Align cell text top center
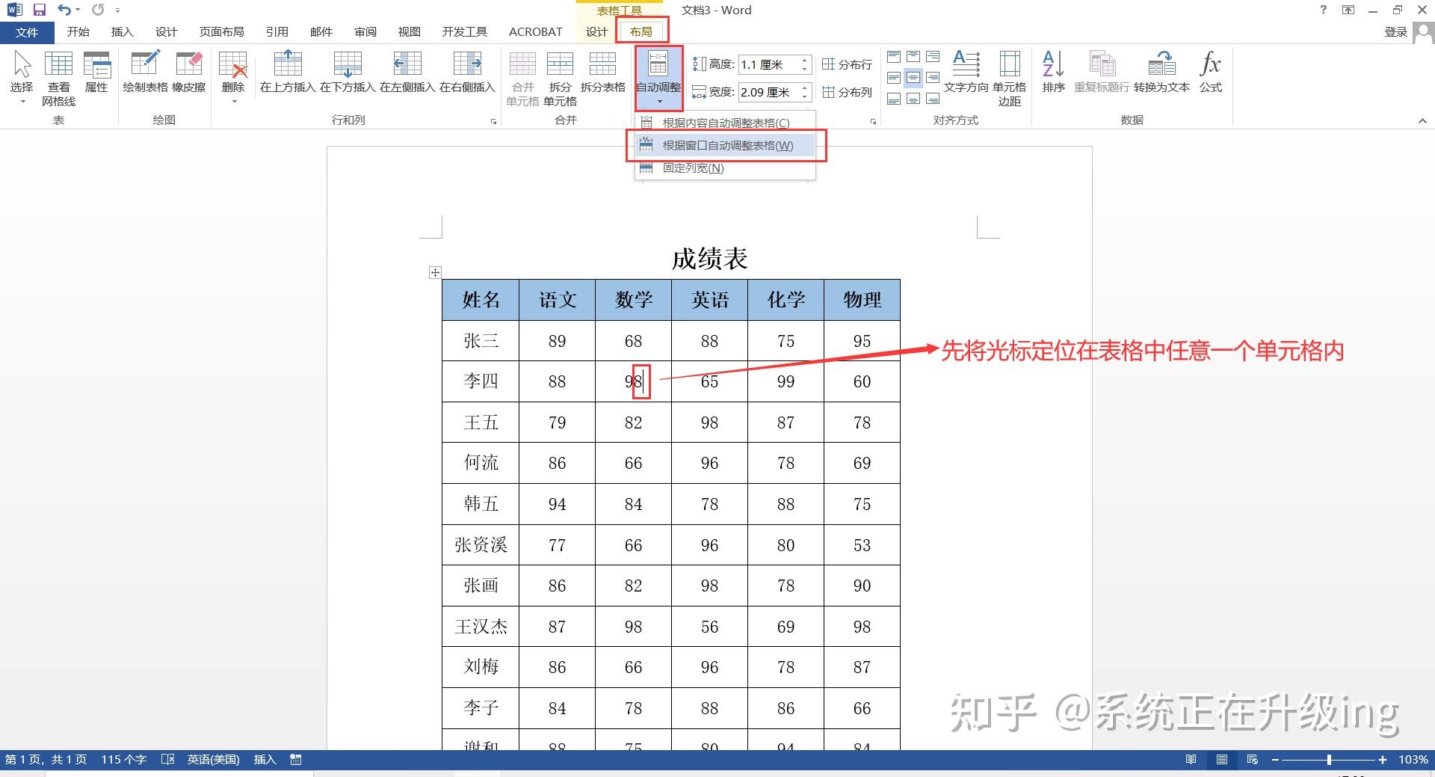 (913, 57)
